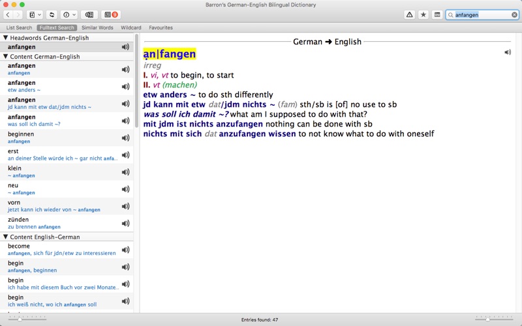Image resolution: width=522 pixels, height=326 pixels.
Task: Select result zünden
Action: point(67,224)
